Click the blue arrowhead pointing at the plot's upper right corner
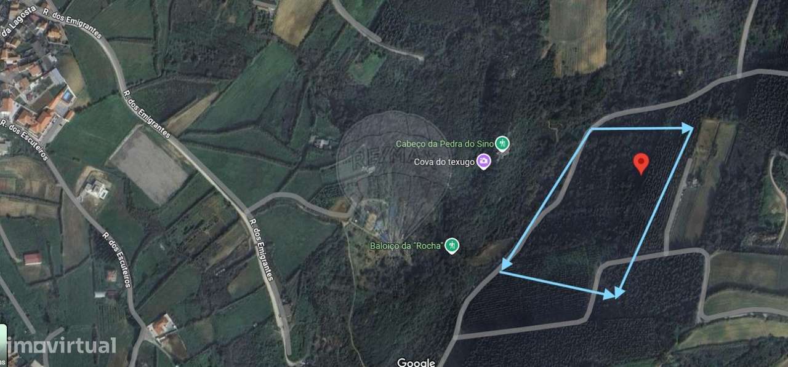The width and height of the screenshot is (788, 367). (x=687, y=128)
